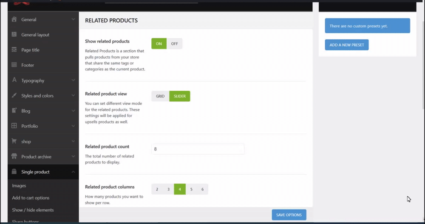The image size is (425, 224).
Task: Click the RELATED PRODUCTS heading
Action: tap(111, 20)
